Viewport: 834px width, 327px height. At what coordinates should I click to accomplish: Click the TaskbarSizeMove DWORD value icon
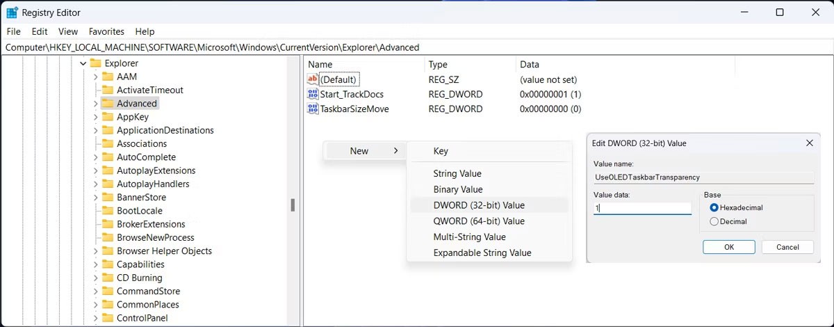312,109
